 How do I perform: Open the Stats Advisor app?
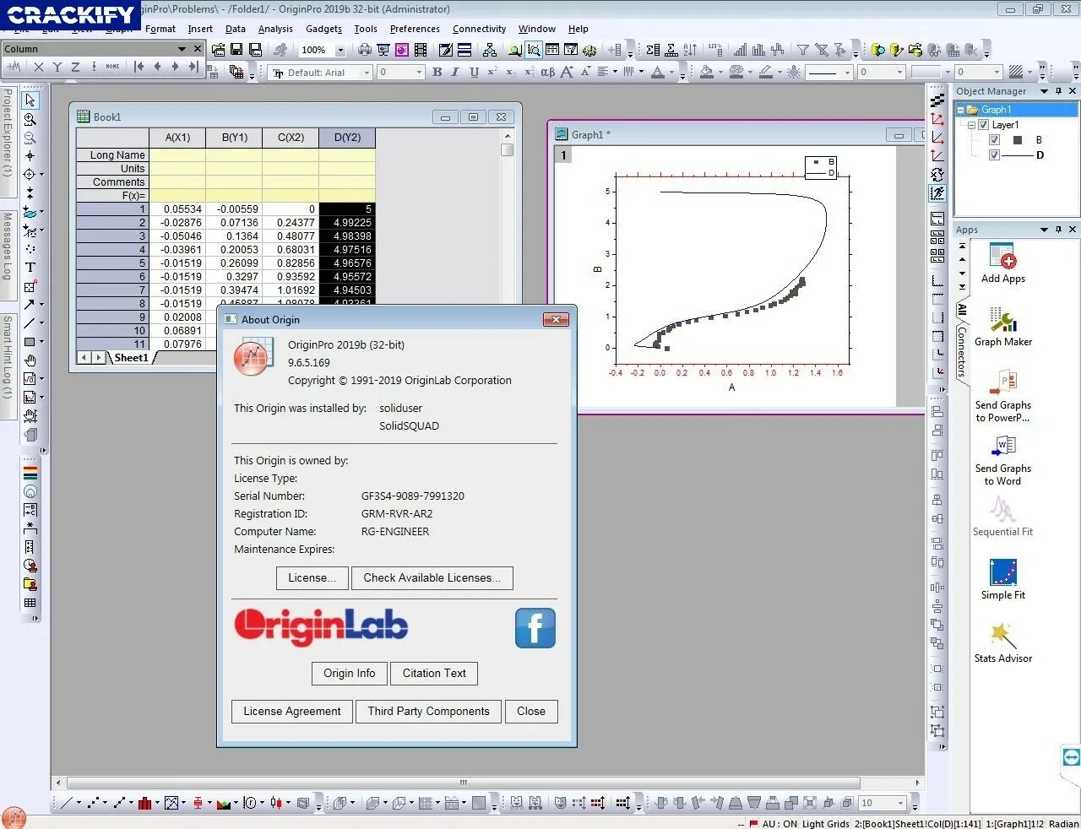point(1003,643)
